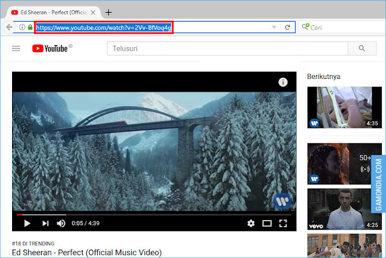
Task: Skip to next video button
Action: (45, 223)
